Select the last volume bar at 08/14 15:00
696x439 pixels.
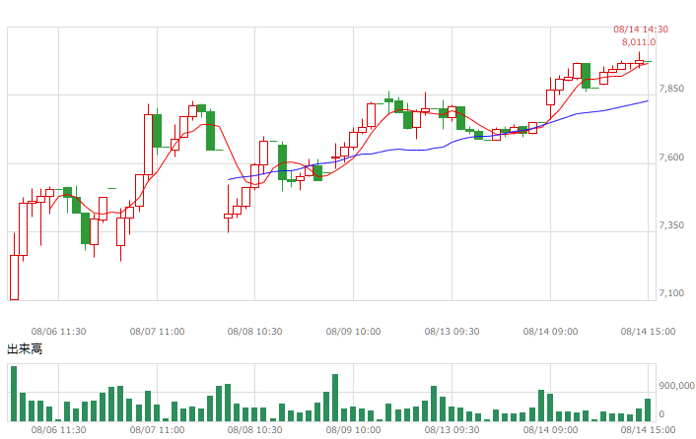click(648, 409)
